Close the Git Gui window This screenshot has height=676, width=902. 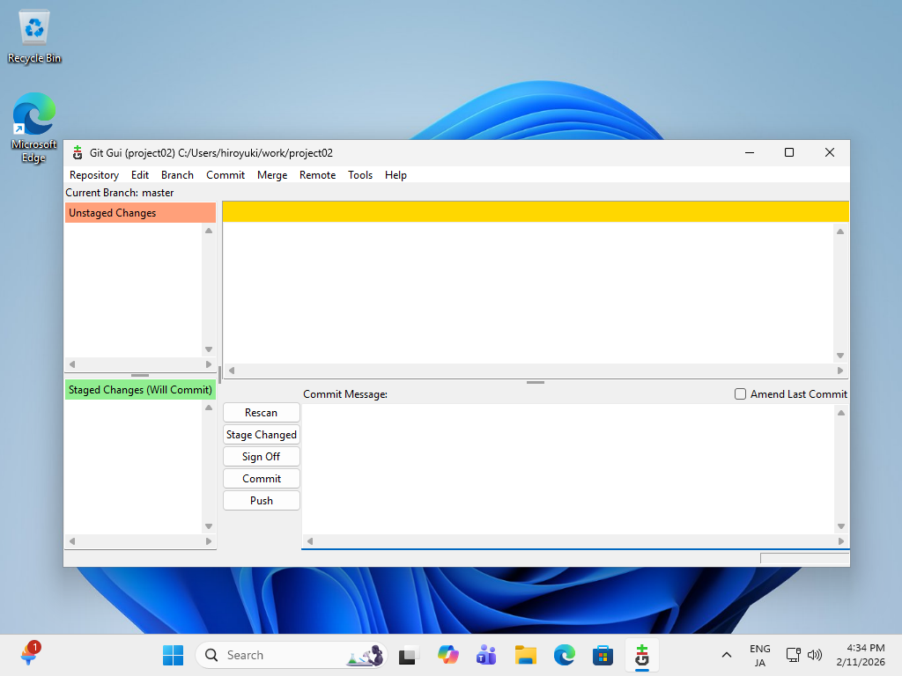tap(830, 153)
